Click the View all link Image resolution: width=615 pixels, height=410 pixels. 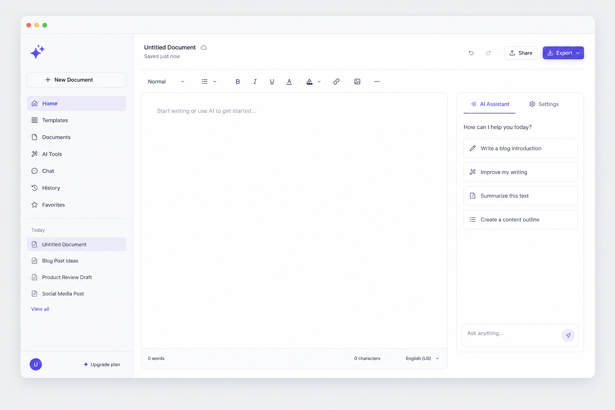click(x=40, y=309)
